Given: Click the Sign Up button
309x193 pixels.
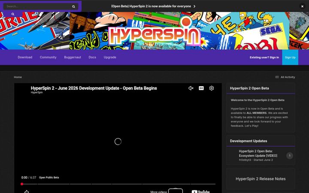Looking at the screenshot, I should click(x=290, y=57).
